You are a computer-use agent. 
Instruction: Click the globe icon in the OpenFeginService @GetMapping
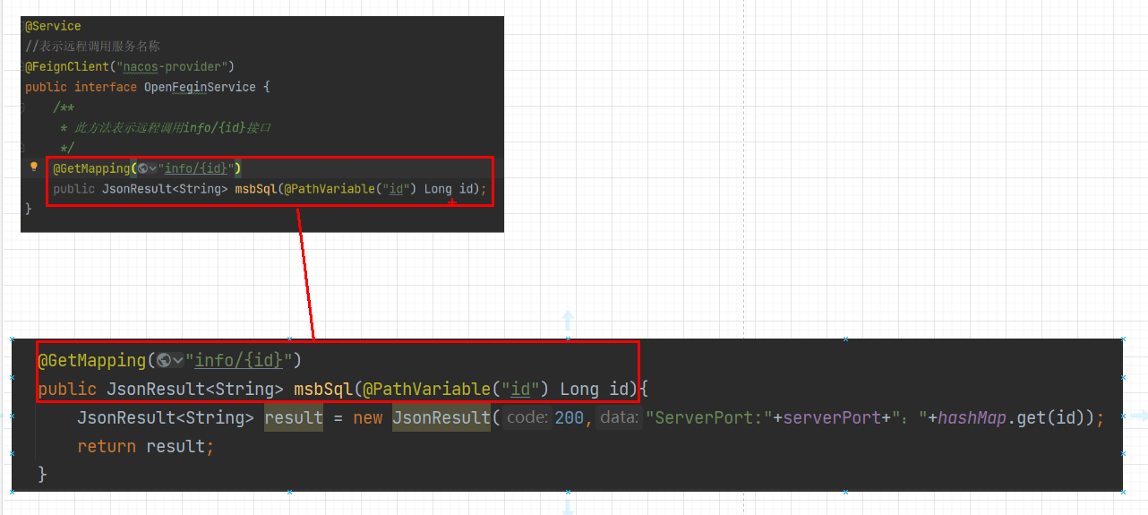coord(141,168)
